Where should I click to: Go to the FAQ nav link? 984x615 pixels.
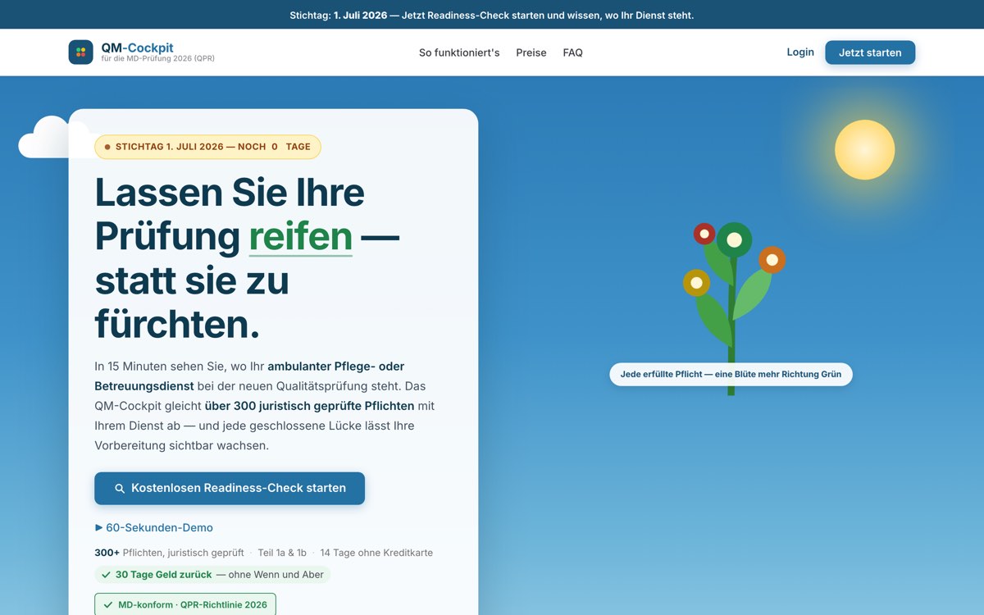tap(572, 52)
